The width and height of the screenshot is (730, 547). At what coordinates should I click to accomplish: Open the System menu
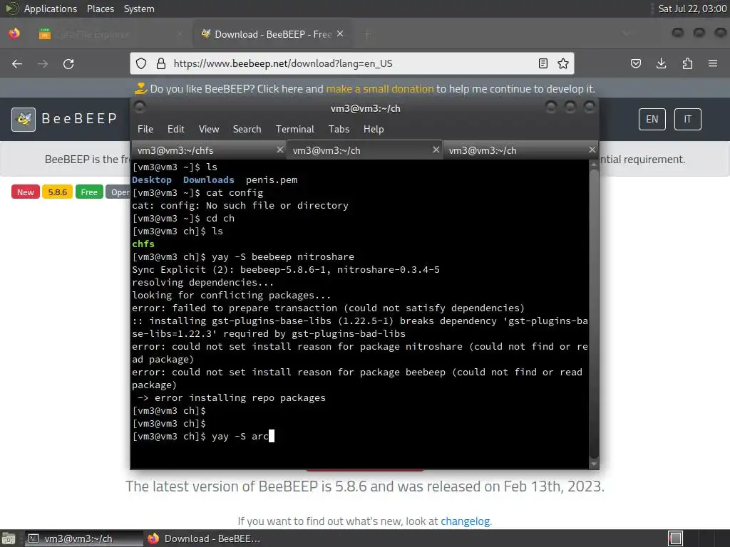coord(139,9)
